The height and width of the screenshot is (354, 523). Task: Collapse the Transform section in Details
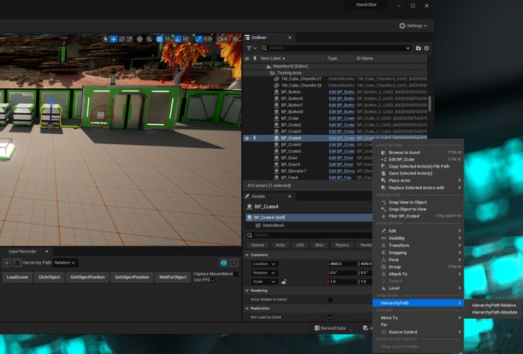pos(247,255)
